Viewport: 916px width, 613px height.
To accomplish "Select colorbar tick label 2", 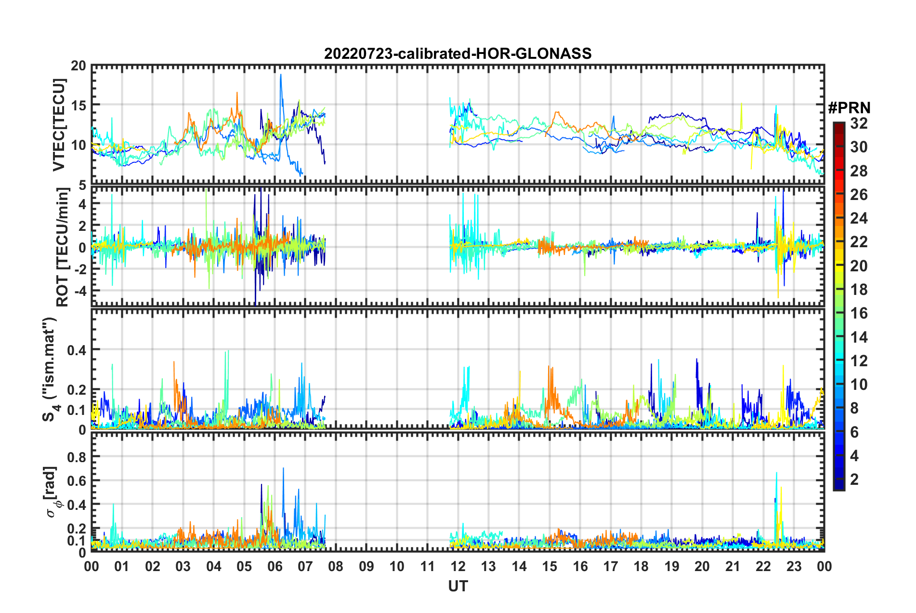I will tap(854, 479).
